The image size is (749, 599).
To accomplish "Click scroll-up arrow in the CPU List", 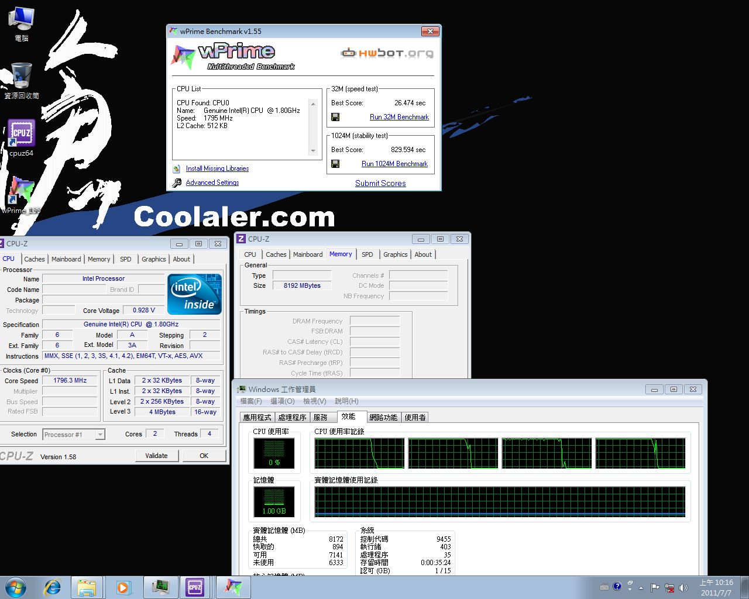I will pyautogui.click(x=313, y=104).
